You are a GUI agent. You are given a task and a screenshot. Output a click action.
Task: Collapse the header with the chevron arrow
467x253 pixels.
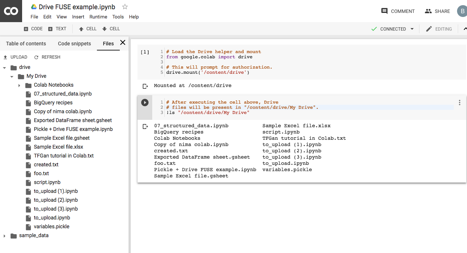tap(465, 29)
